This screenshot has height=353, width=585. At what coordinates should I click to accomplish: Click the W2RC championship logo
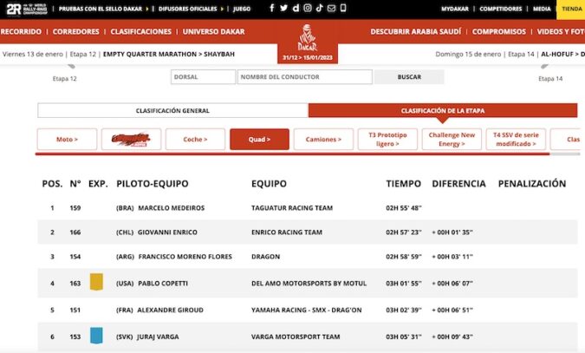27,9
